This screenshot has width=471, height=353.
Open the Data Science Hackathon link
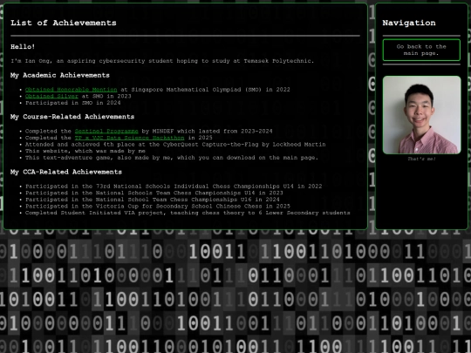coord(129,138)
